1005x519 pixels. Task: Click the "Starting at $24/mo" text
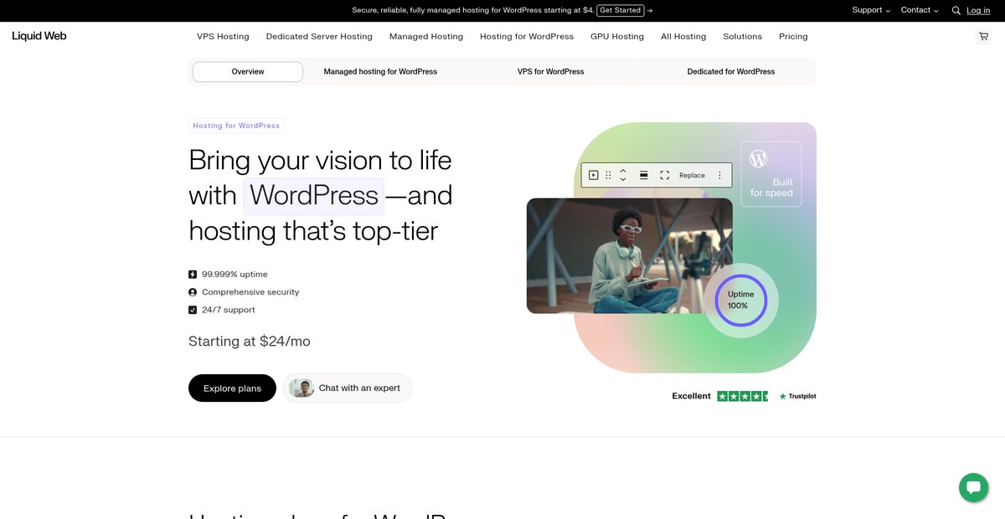coord(250,342)
